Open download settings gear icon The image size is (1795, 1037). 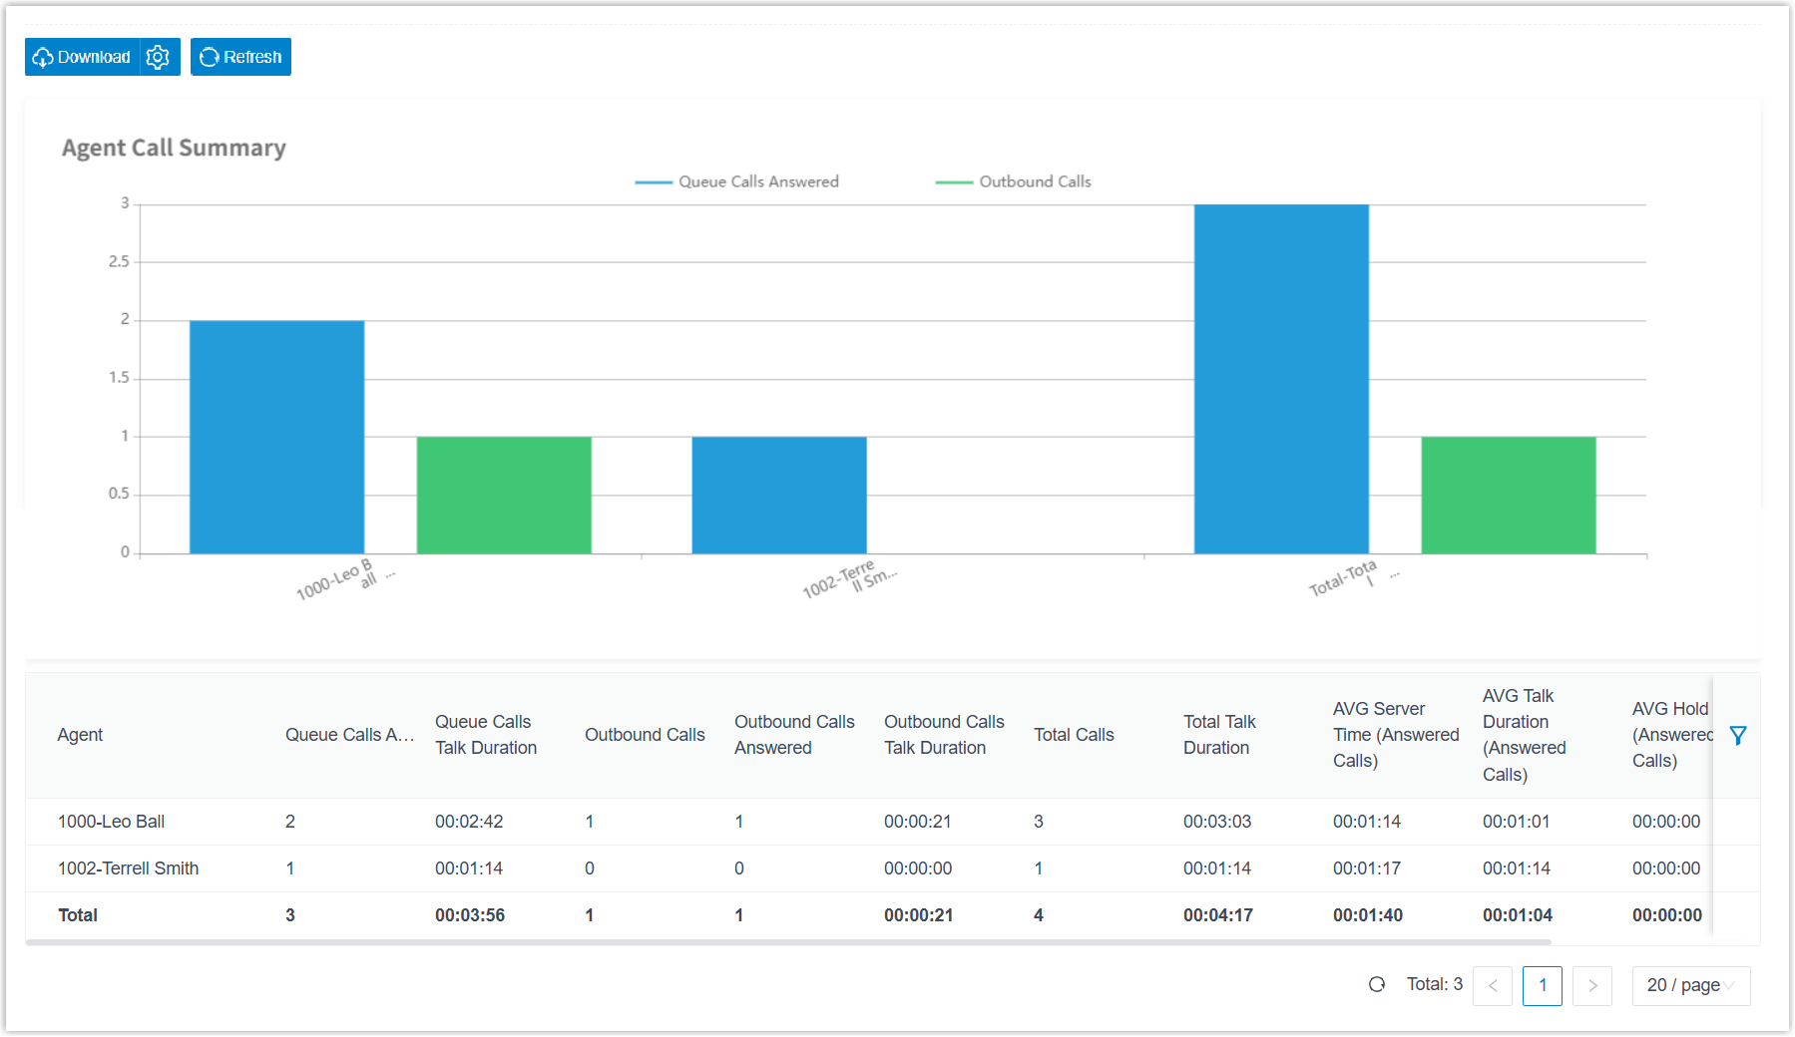point(159,57)
